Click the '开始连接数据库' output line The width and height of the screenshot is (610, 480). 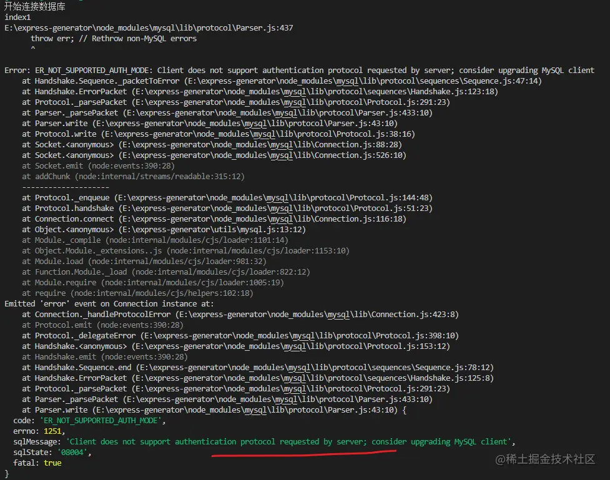(x=34, y=7)
